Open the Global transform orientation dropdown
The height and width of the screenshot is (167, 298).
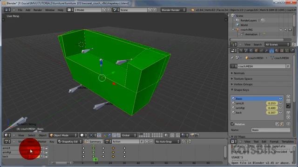point(129,135)
